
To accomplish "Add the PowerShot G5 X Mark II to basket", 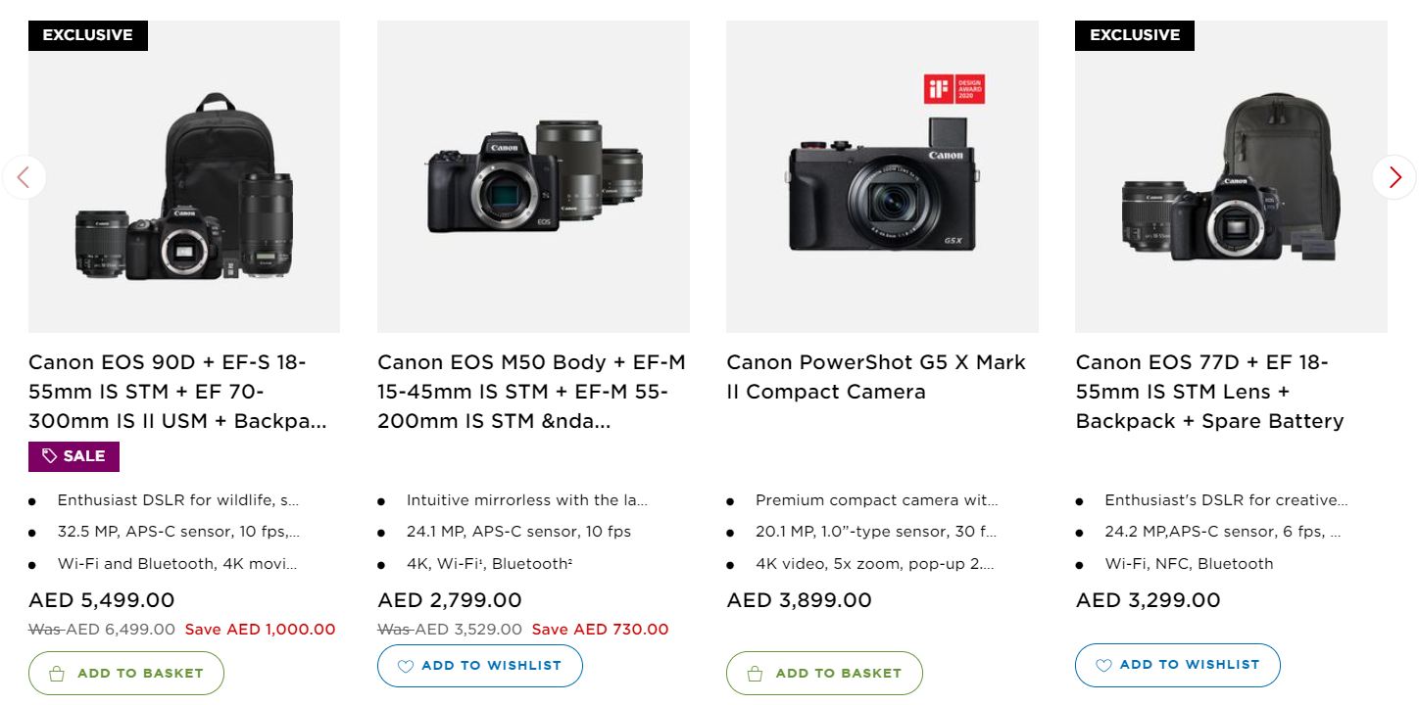I will [x=823, y=673].
